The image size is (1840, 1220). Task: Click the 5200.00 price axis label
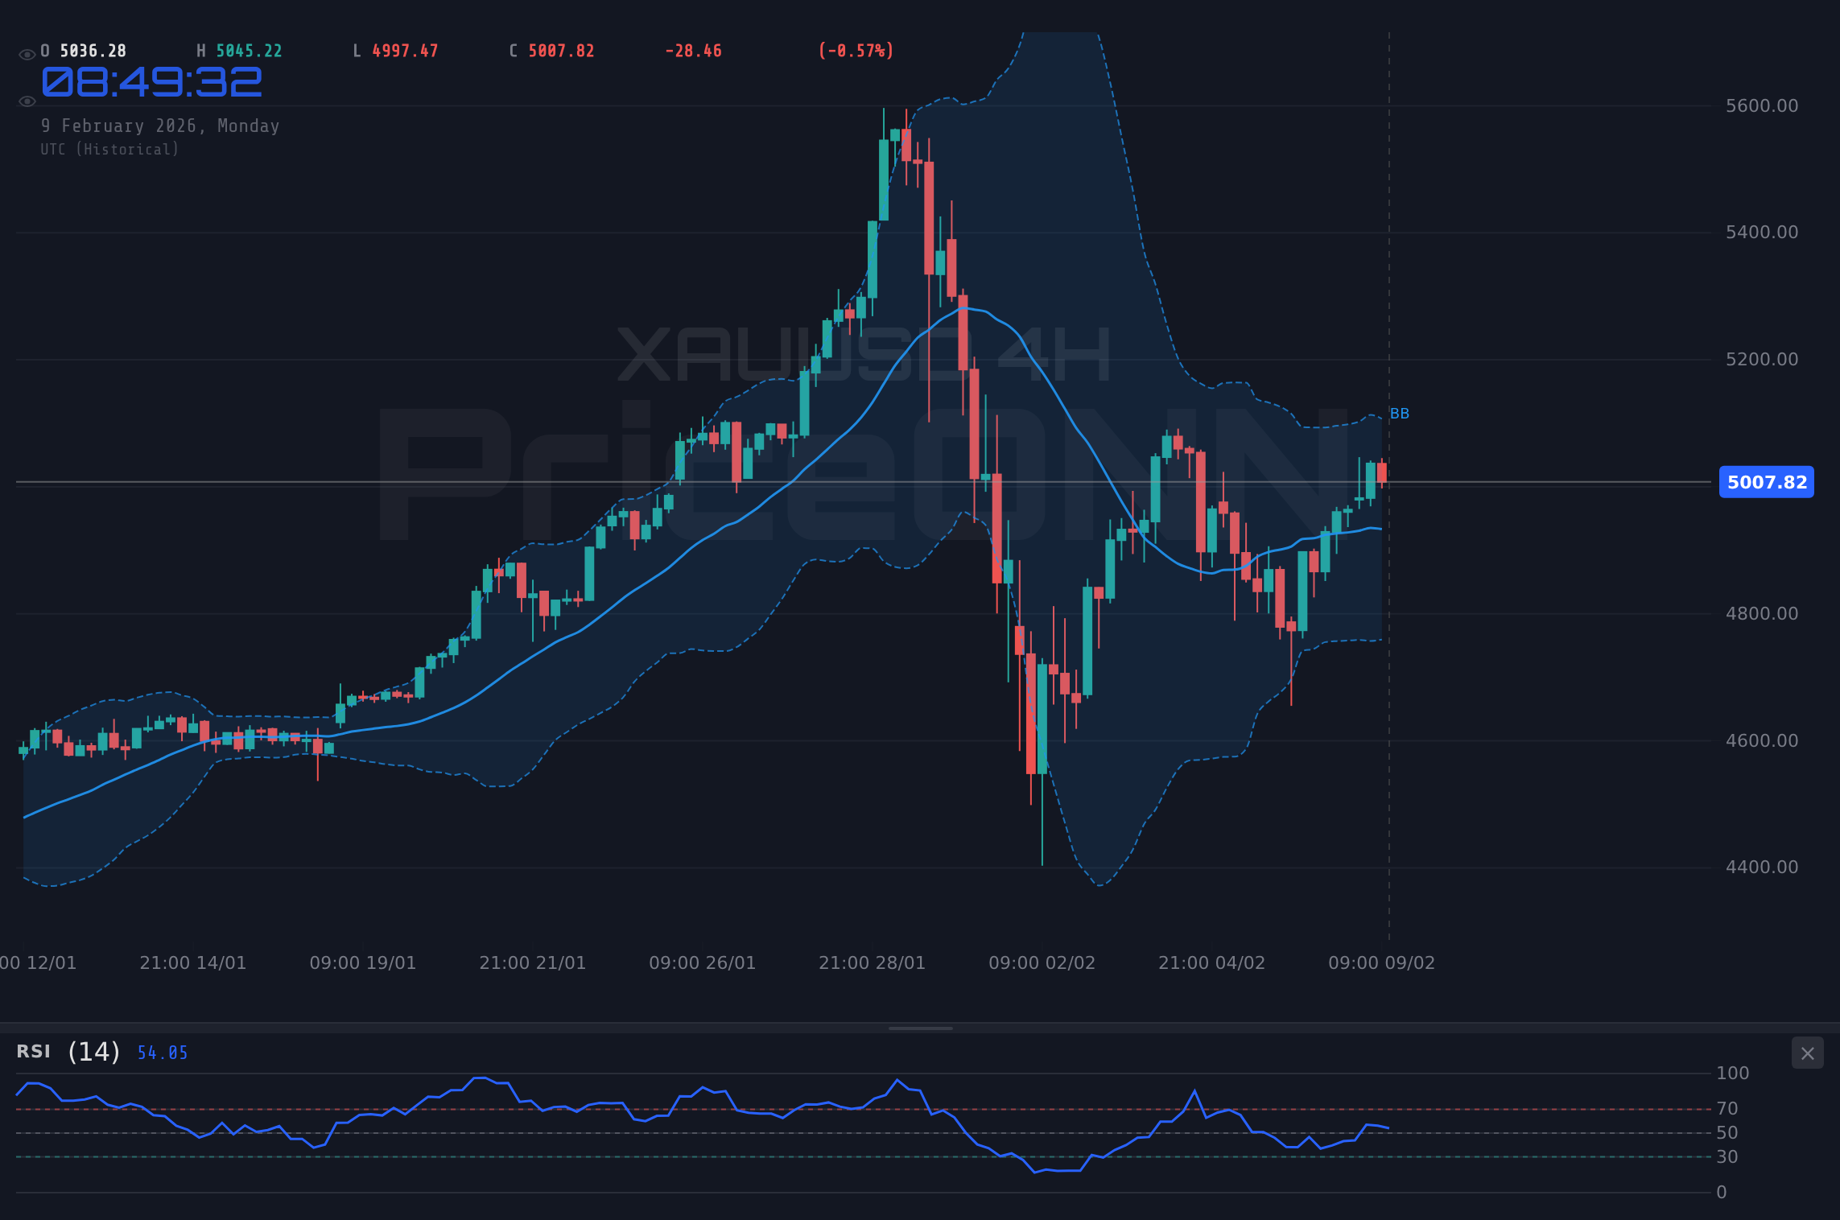(x=1762, y=360)
